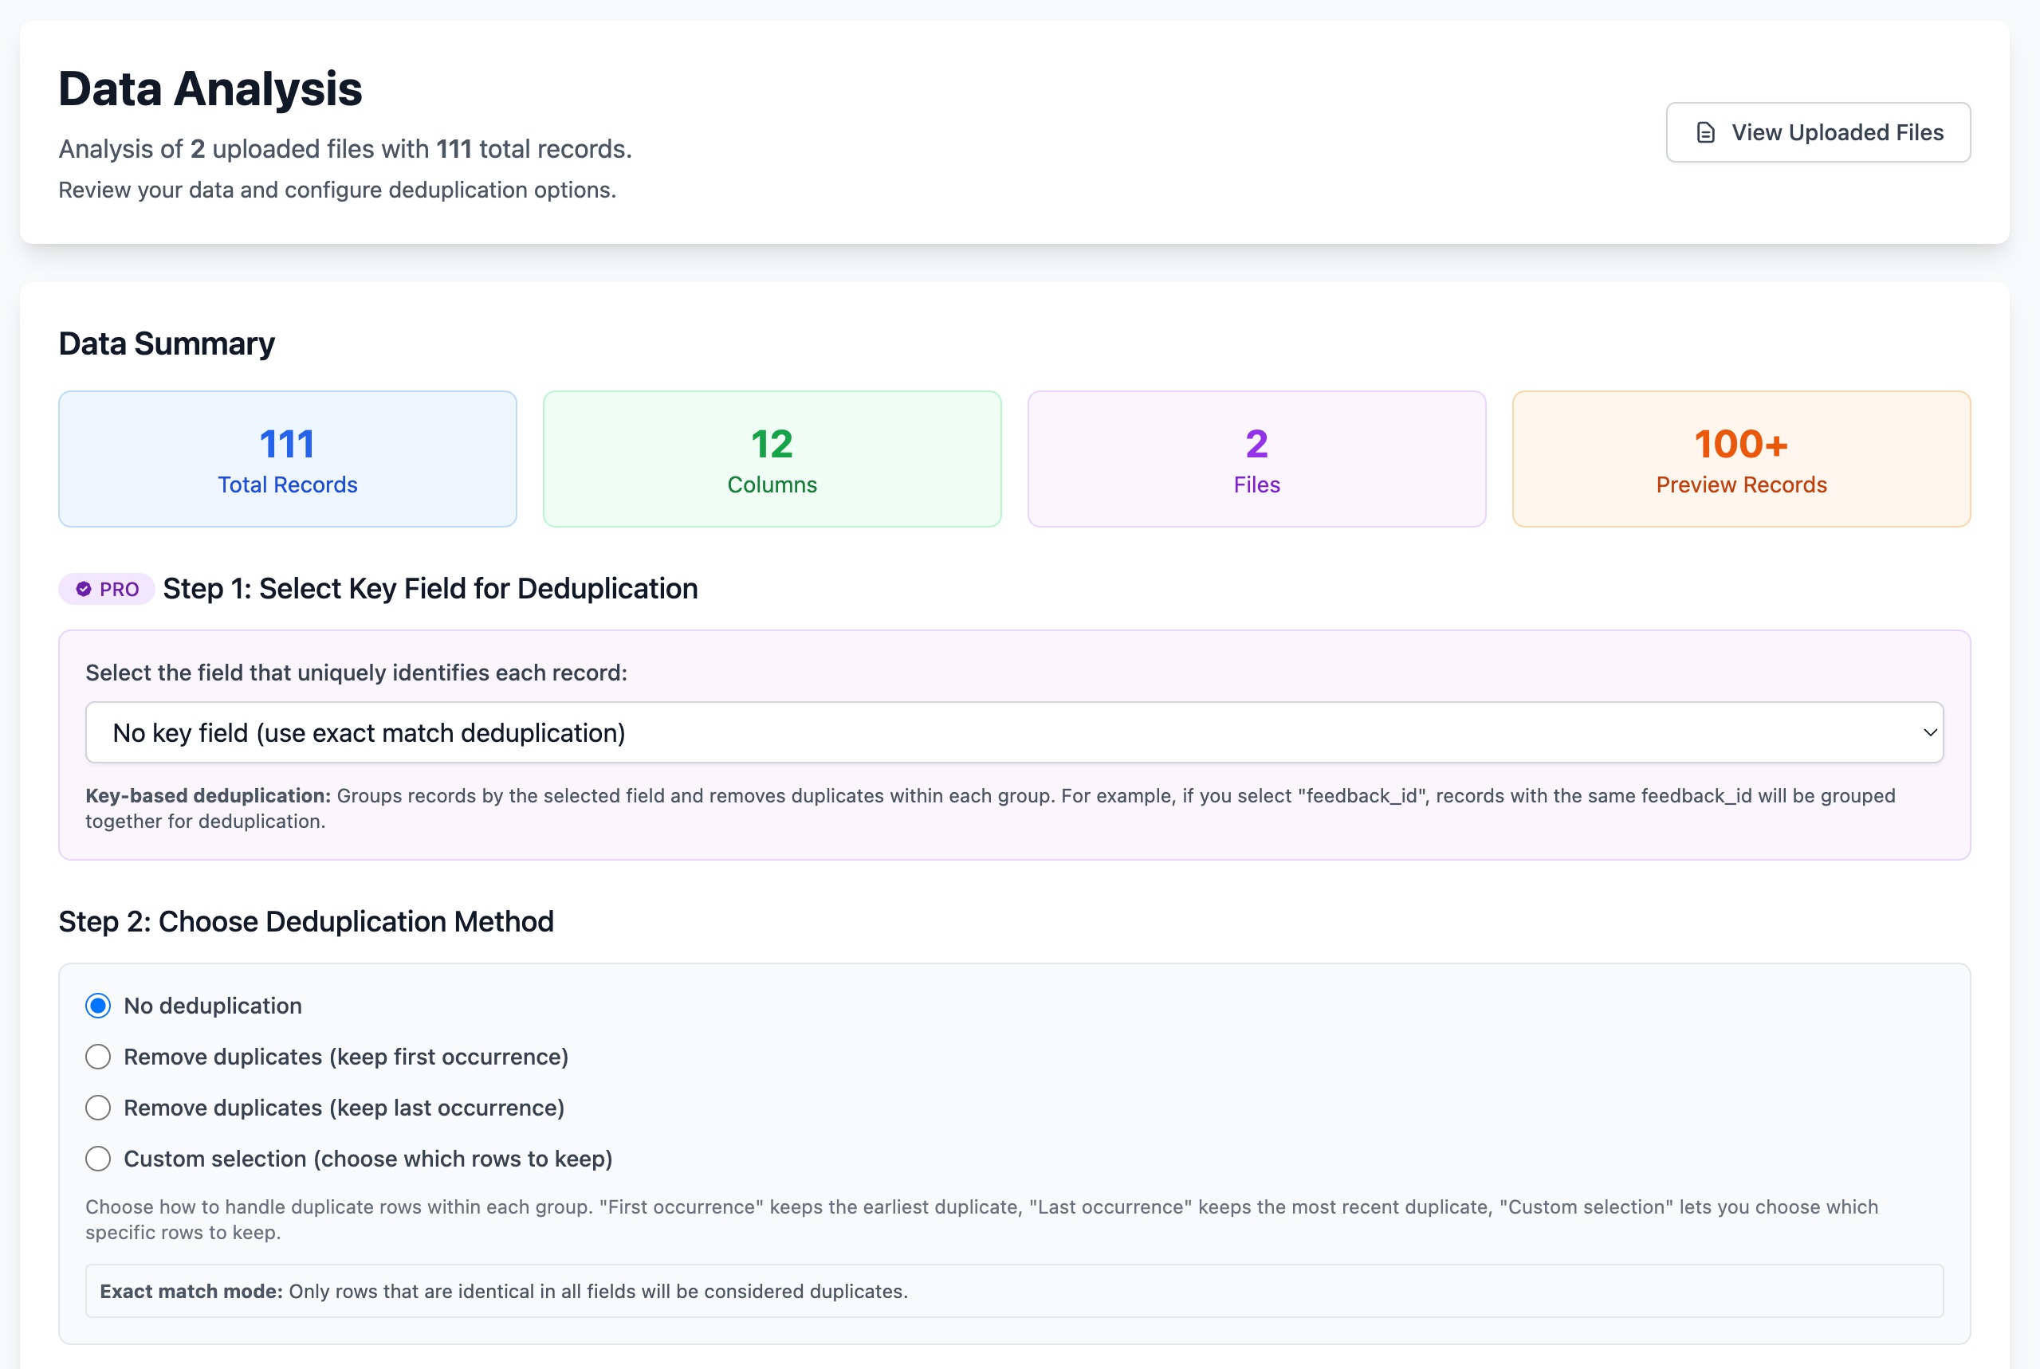
Task: Click the 2 Files summary card
Action: tap(1256, 459)
